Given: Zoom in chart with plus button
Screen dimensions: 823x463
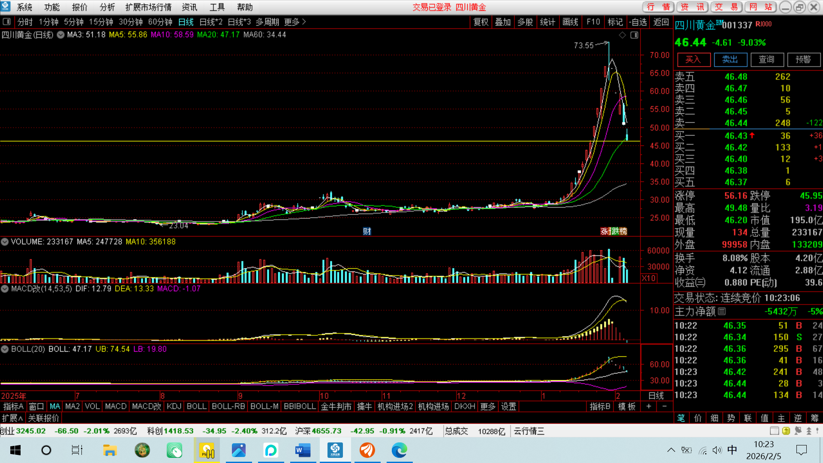Looking at the screenshot, I should pyautogui.click(x=649, y=406).
